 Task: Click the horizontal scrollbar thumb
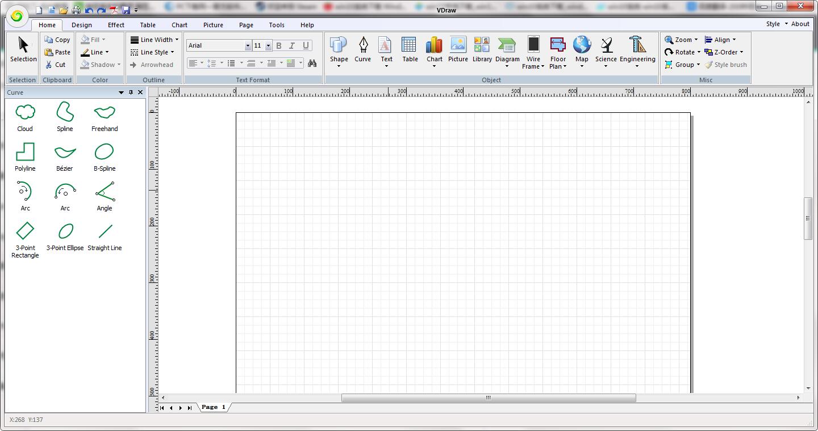click(488, 398)
